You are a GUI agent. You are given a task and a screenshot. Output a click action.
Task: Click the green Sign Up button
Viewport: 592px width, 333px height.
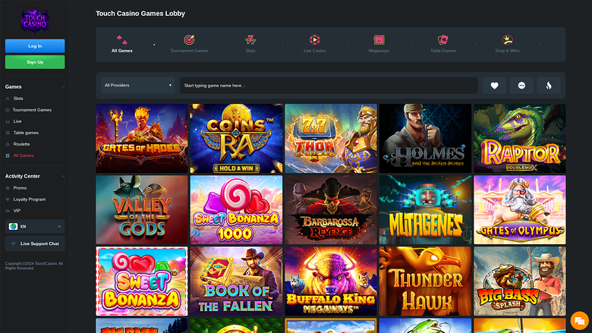[x=35, y=62]
